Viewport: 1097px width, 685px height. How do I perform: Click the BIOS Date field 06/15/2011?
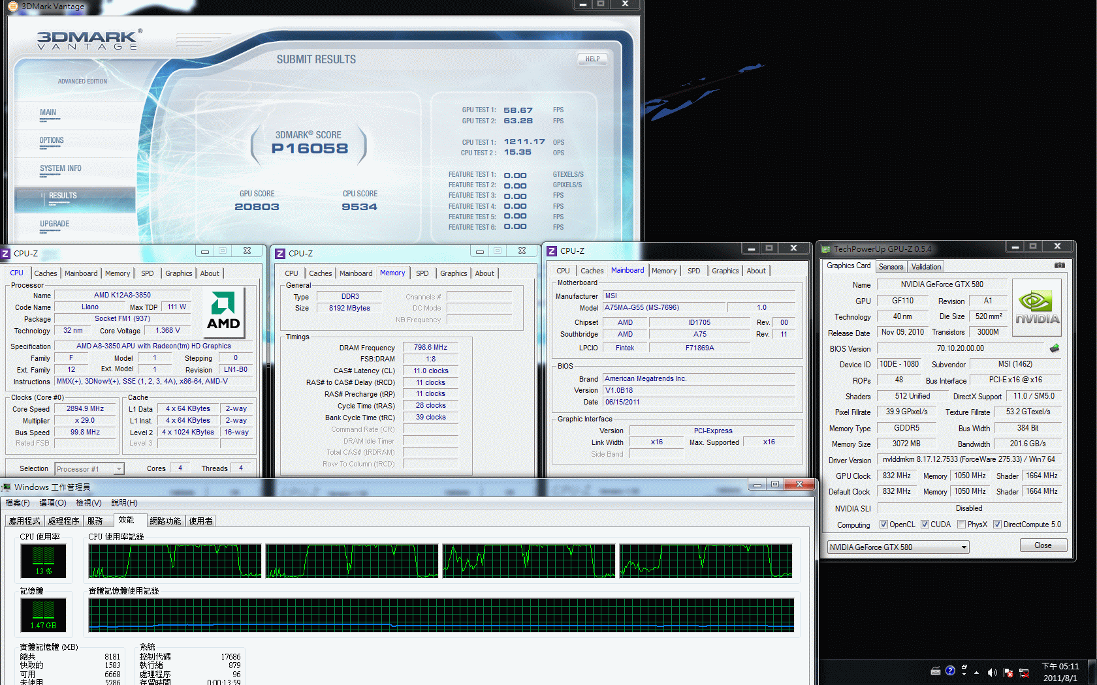pyautogui.click(x=699, y=402)
